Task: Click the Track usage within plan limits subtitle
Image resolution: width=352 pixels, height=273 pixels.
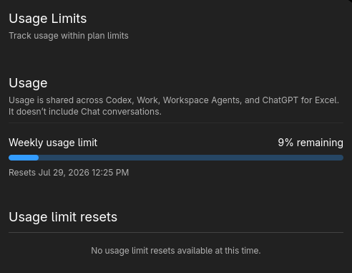Action: 69,36
